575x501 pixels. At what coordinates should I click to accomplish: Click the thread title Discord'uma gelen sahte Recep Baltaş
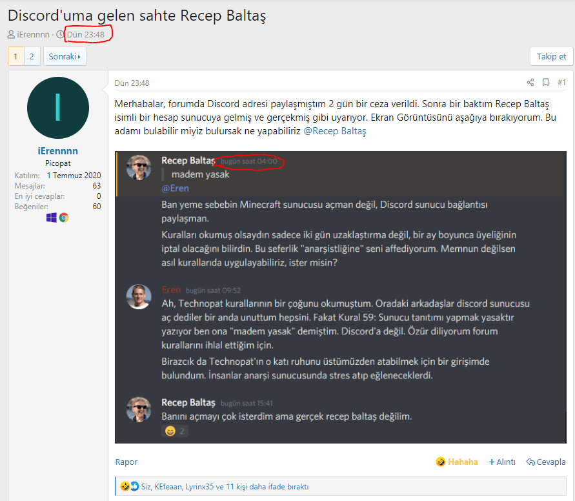coord(137,15)
